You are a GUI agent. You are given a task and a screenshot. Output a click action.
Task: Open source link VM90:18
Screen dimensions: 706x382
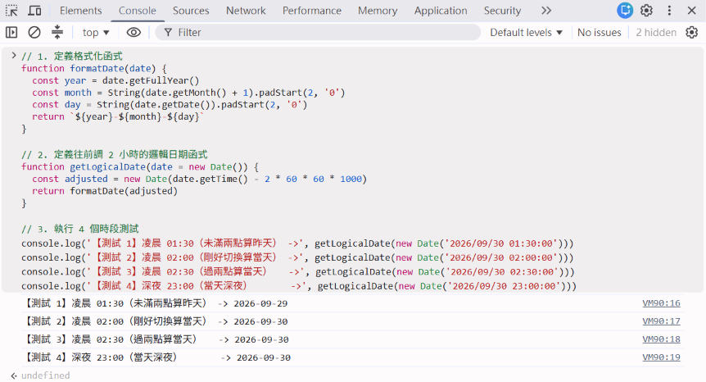click(661, 339)
